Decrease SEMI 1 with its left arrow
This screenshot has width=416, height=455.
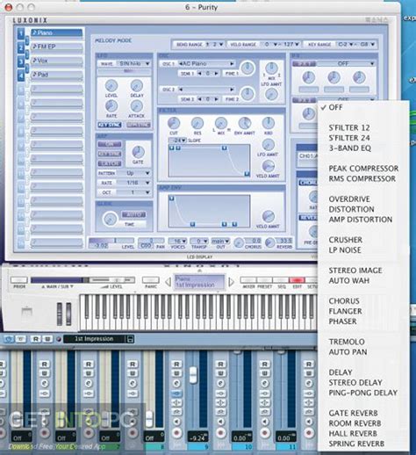click(x=200, y=74)
